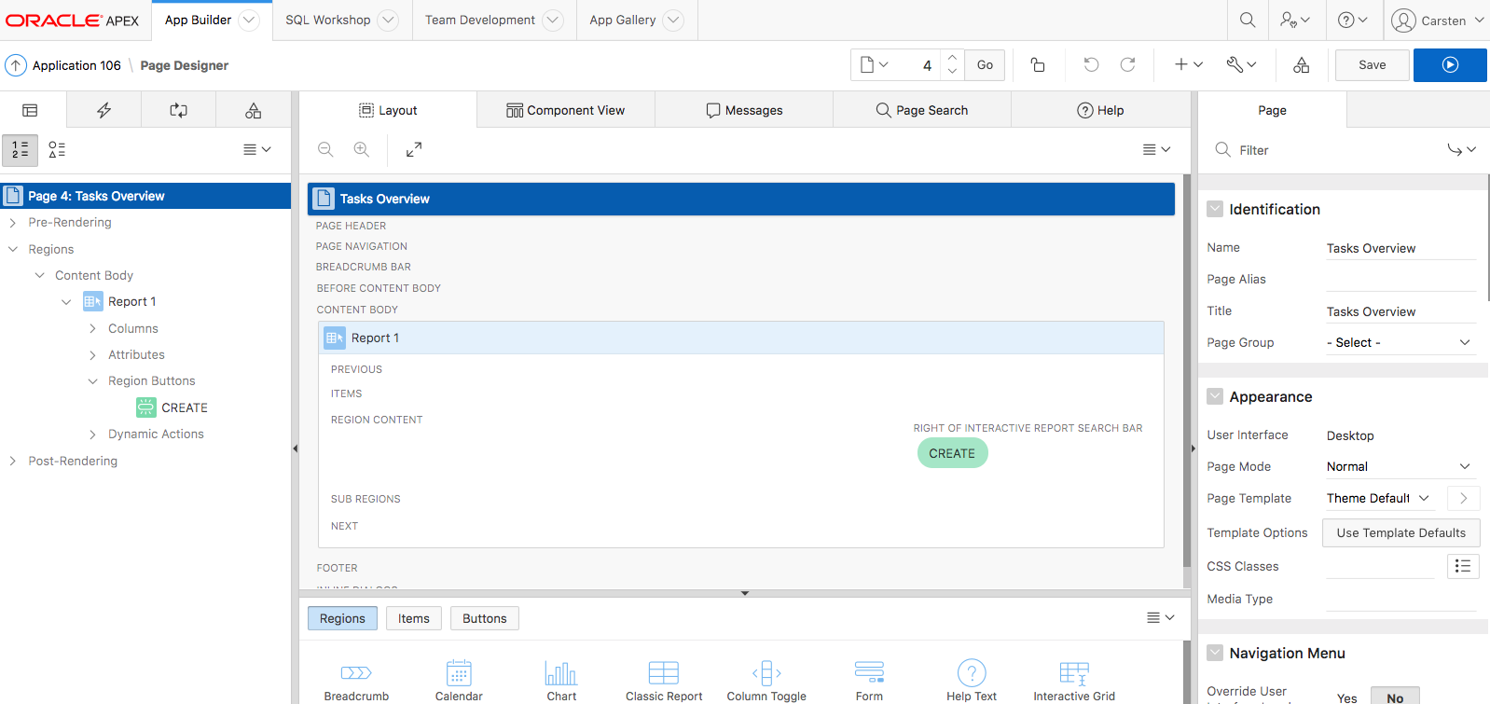Image resolution: width=1490 pixels, height=704 pixels.
Task: Expand the Pre-Rendering tree node
Action: coord(12,223)
